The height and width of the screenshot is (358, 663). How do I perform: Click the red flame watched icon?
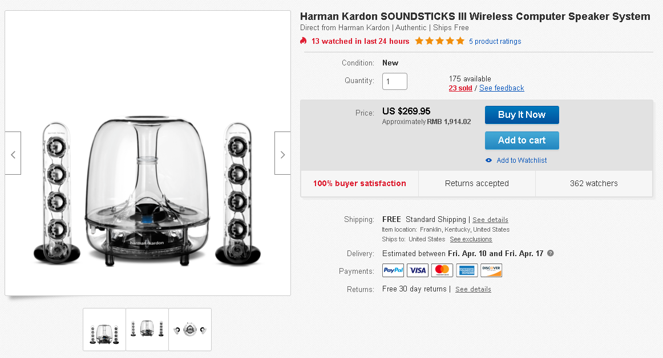point(304,41)
